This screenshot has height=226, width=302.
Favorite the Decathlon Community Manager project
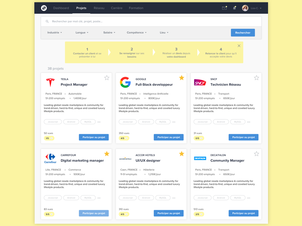[x=256, y=153]
